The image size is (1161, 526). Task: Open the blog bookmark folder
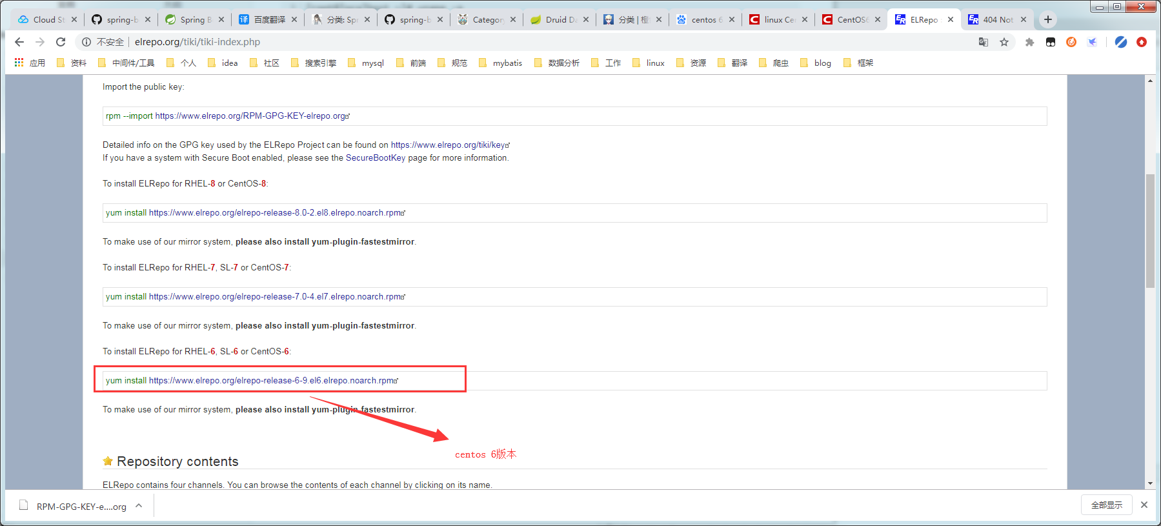(816, 63)
